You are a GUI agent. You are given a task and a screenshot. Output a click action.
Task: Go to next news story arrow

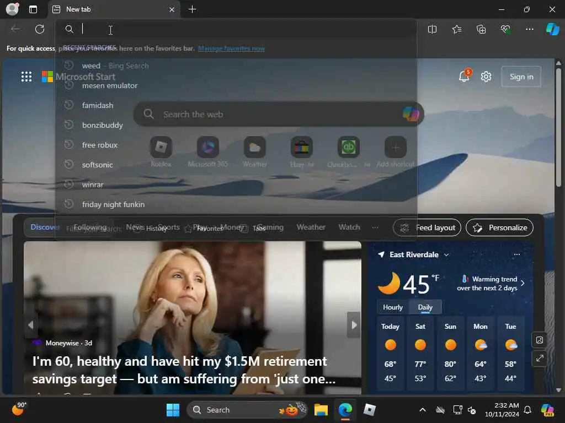pos(354,325)
